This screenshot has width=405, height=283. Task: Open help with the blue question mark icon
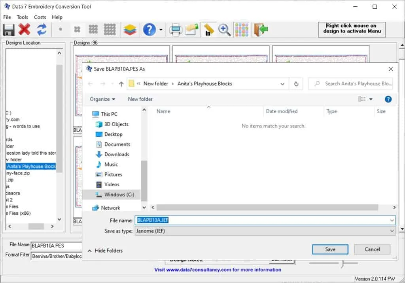click(x=149, y=30)
